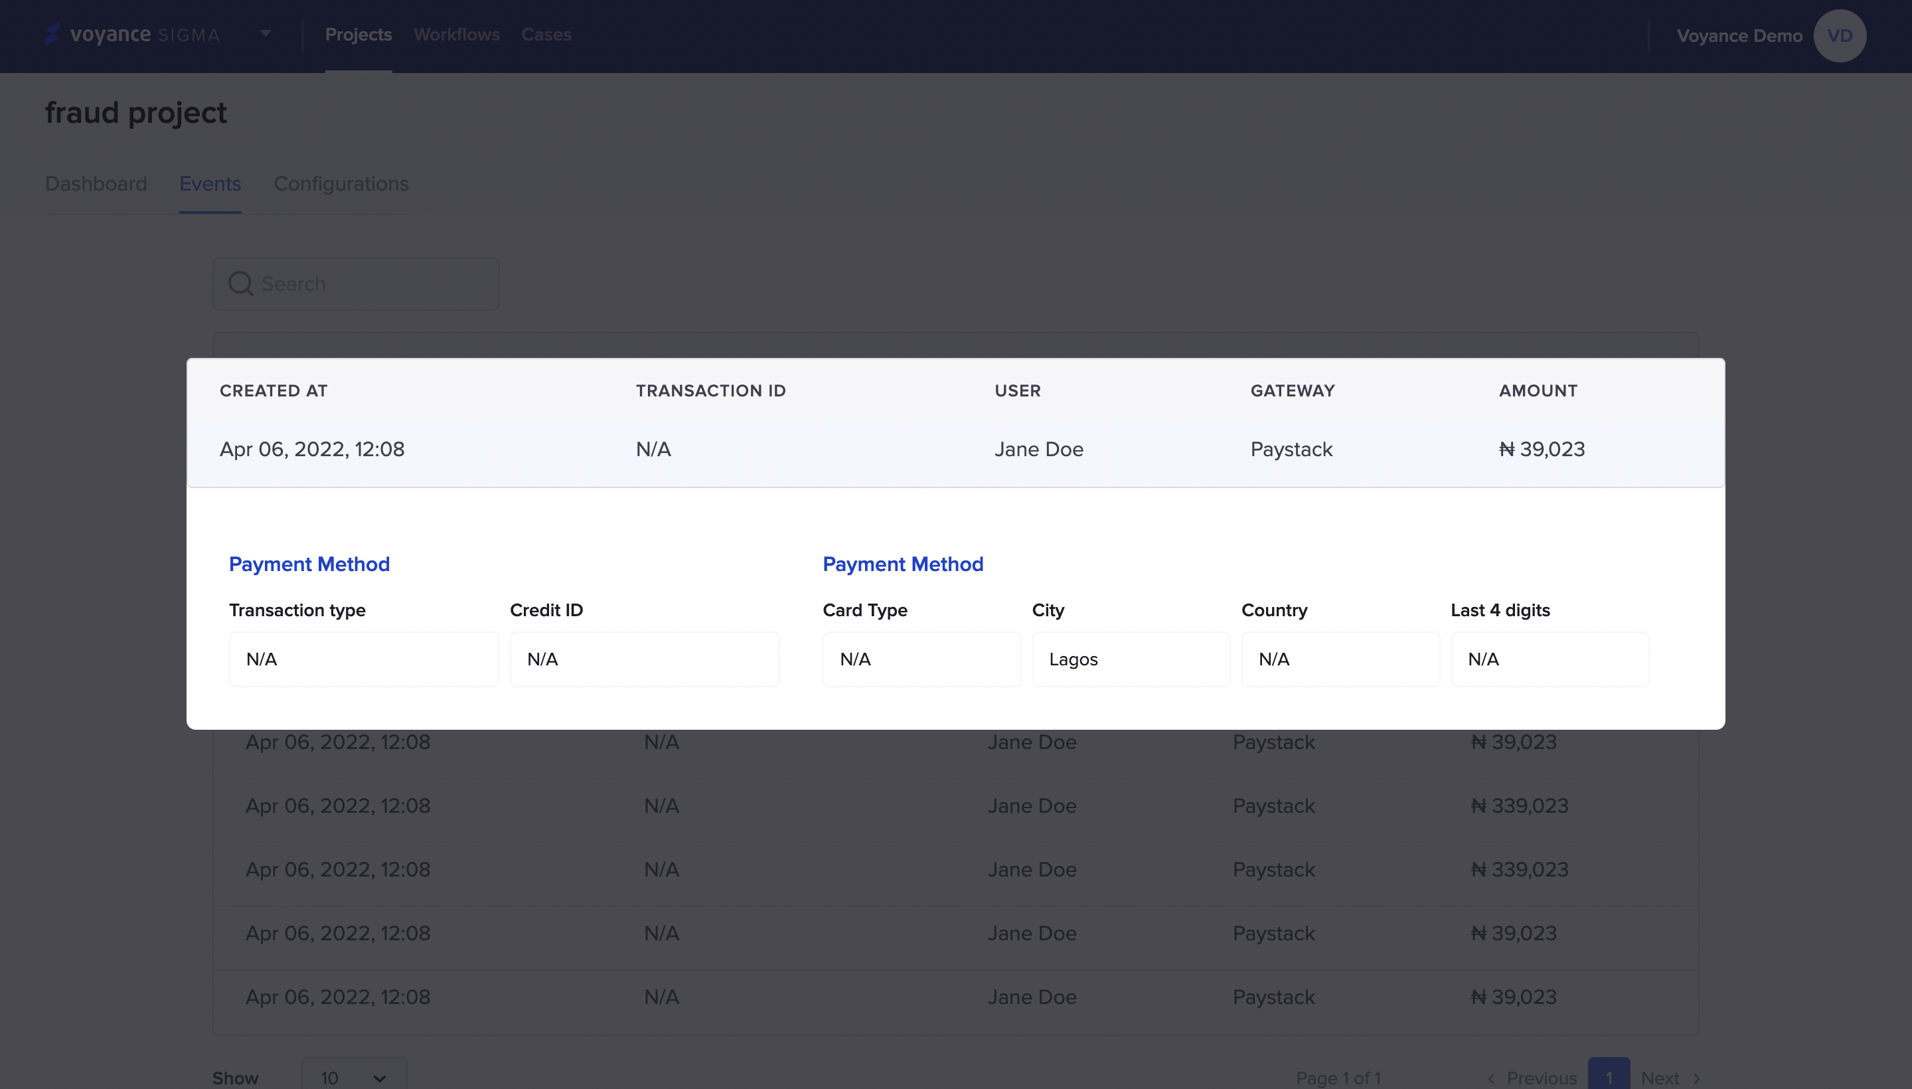Viewport: 1912px width, 1089px height.
Task: Click ₦ 39,023 amount in the modal
Action: 1542,450
